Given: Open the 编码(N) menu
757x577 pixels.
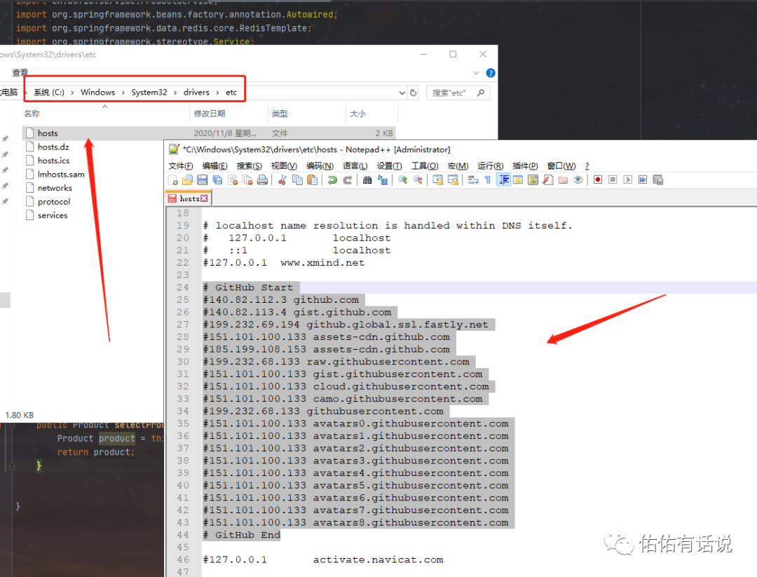Looking at the screenshot, I should pos(320,165).
